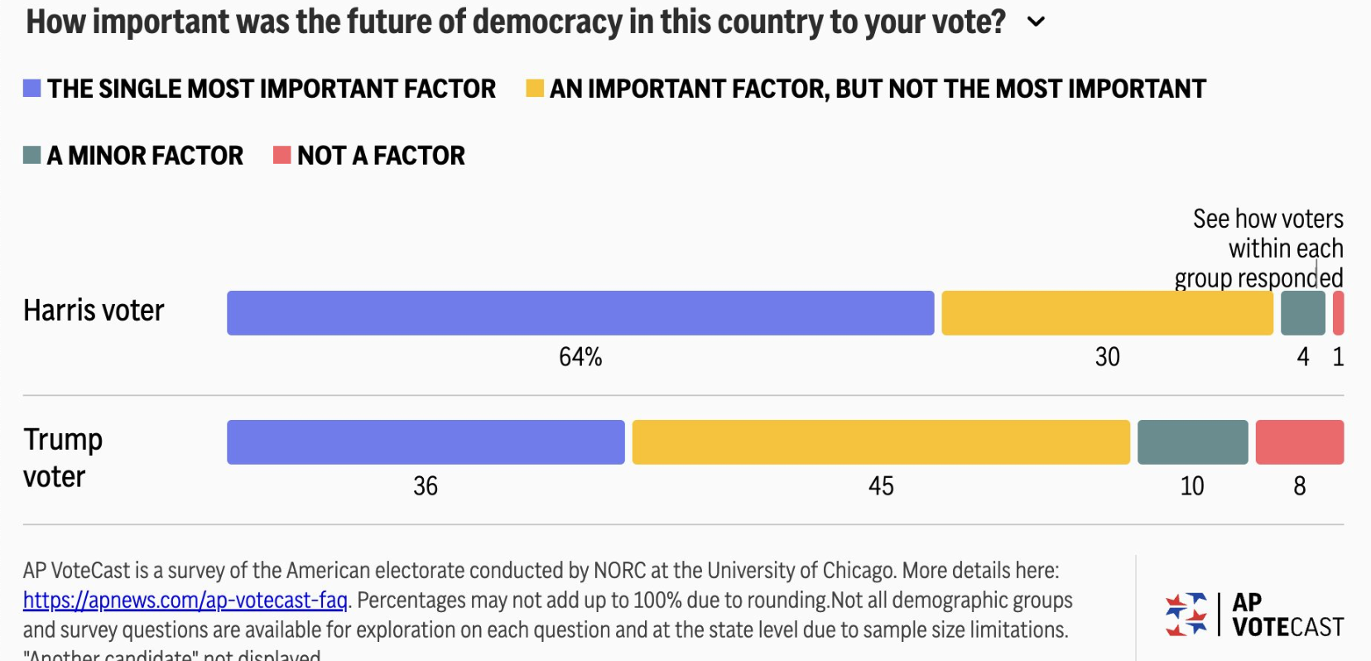Select Harris voter blue 64% bar
1371x661 pixels.
[x=580, y=313]
